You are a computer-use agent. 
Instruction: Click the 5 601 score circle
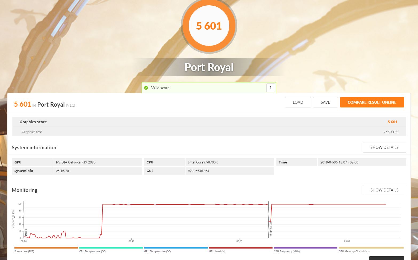tap(209, 26)
